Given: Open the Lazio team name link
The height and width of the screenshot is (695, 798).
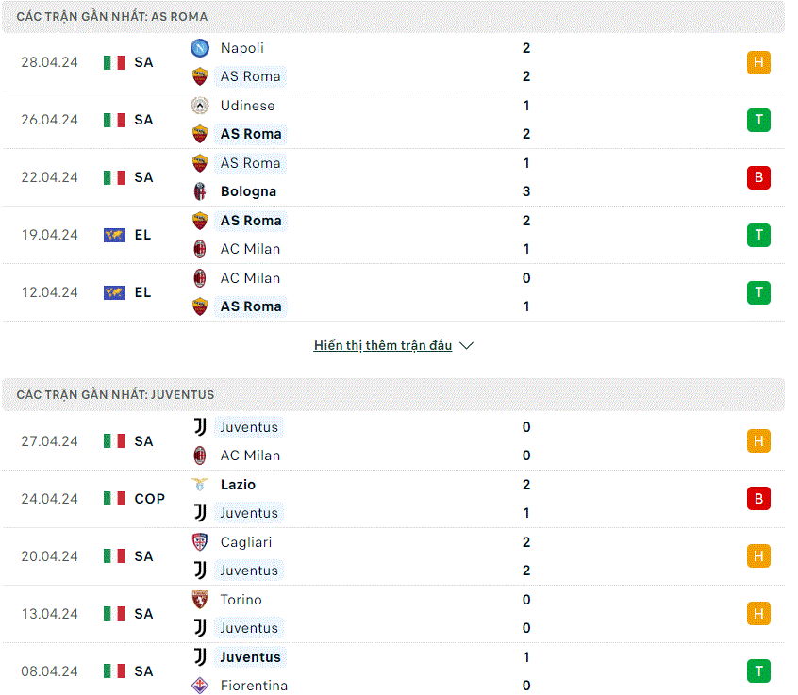Looking at the screenshot, I should click(x=238, y=485).
